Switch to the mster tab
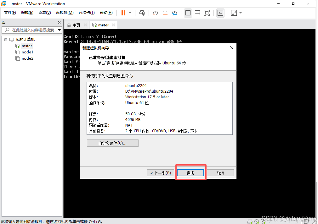Screen dimensions: 318x224 pyautogui.click(x=104, y=25)
